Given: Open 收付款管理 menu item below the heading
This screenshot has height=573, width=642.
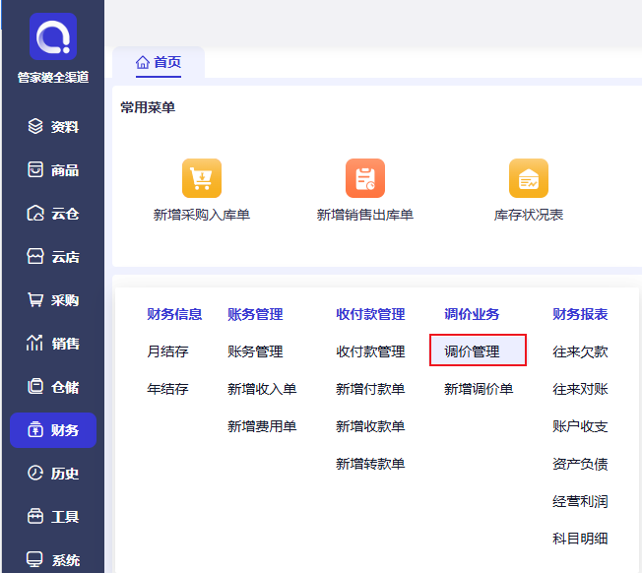Looking at the screenshot, I should [370, 351].
